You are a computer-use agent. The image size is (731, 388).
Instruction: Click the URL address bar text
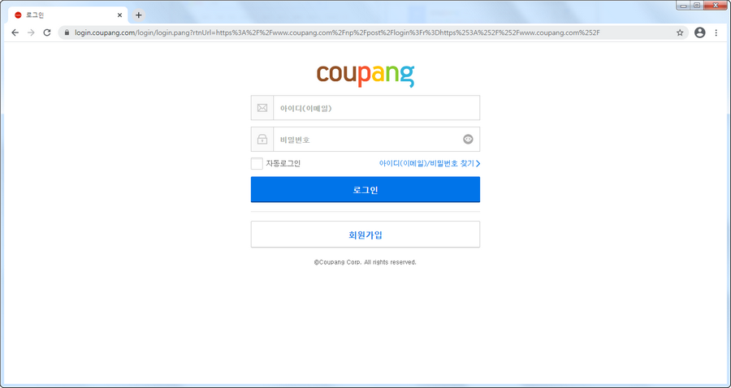point(337,32)
